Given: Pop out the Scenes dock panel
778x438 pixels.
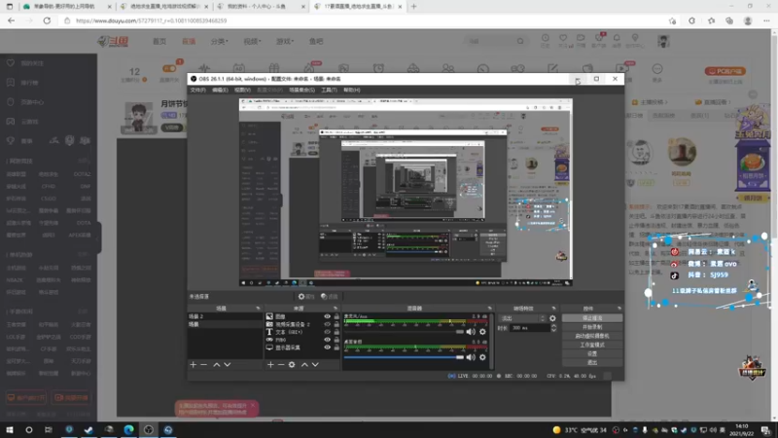Looking at the screenshot, I should 258,309.
